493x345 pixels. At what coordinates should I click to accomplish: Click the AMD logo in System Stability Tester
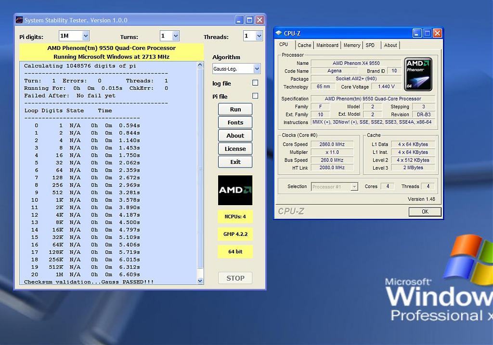coord(235,190)
